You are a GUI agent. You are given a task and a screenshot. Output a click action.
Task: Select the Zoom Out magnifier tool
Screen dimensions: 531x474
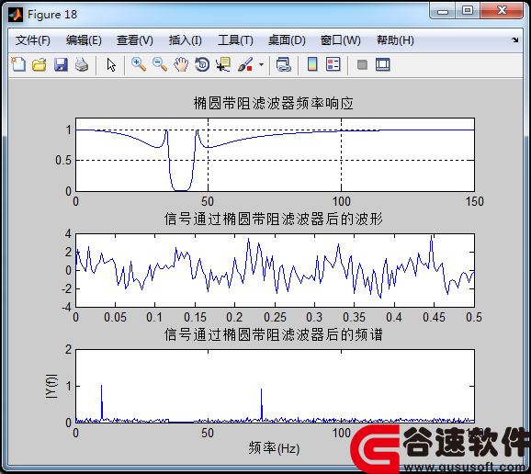pyautogui.click(x=160, y=64)
